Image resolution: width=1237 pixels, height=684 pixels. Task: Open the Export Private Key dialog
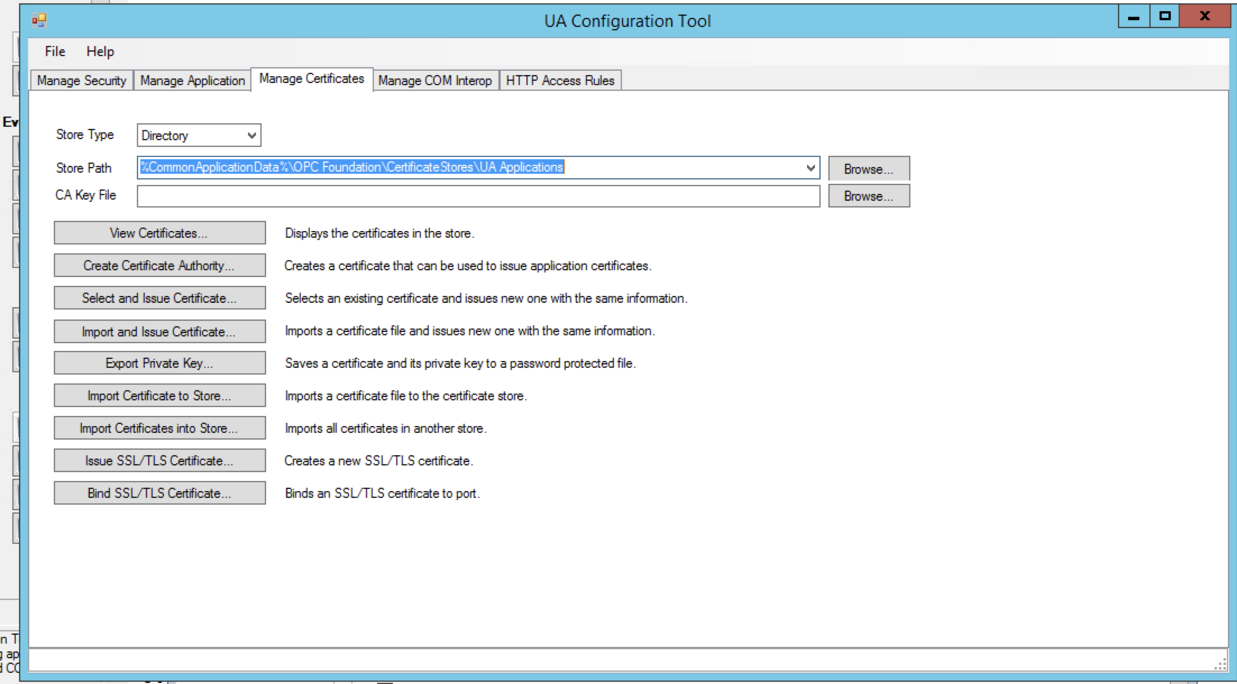[x=159, y=363]
